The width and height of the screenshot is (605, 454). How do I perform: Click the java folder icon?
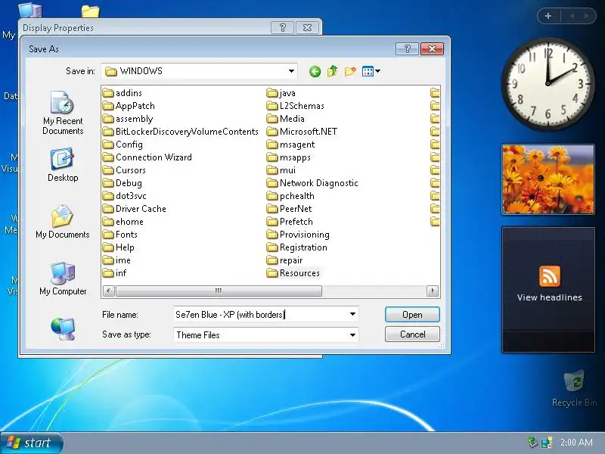(x=272, y=93)
